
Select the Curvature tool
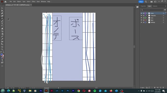coord(2,16)
